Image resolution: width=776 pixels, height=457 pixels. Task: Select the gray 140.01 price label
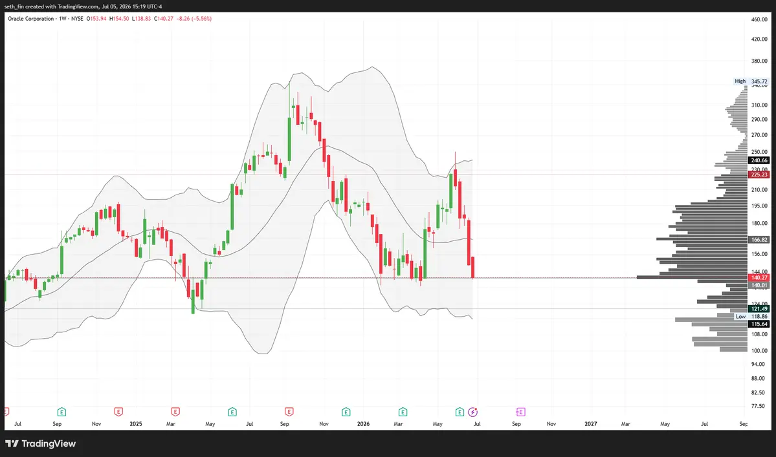click(759, 285)
